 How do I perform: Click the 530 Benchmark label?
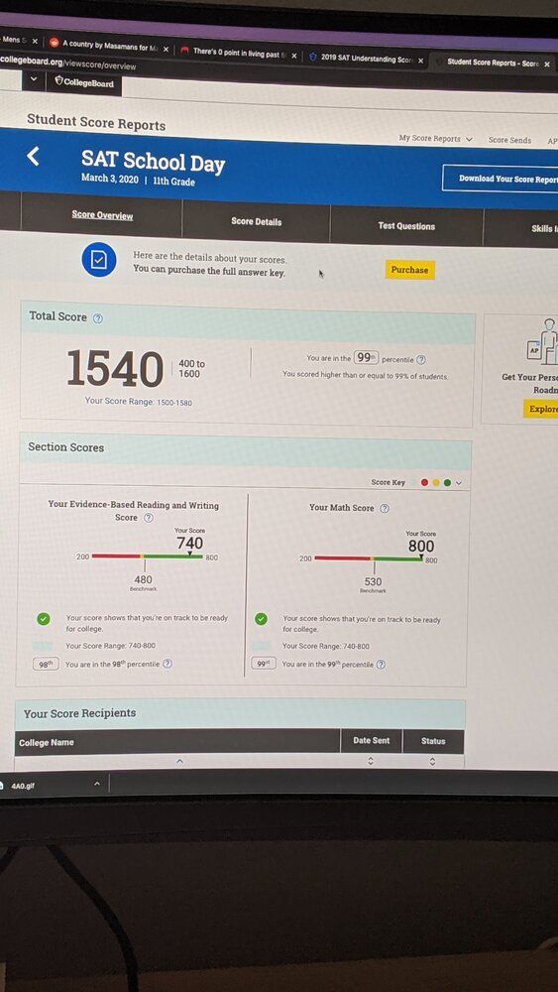tap(373, 584)
